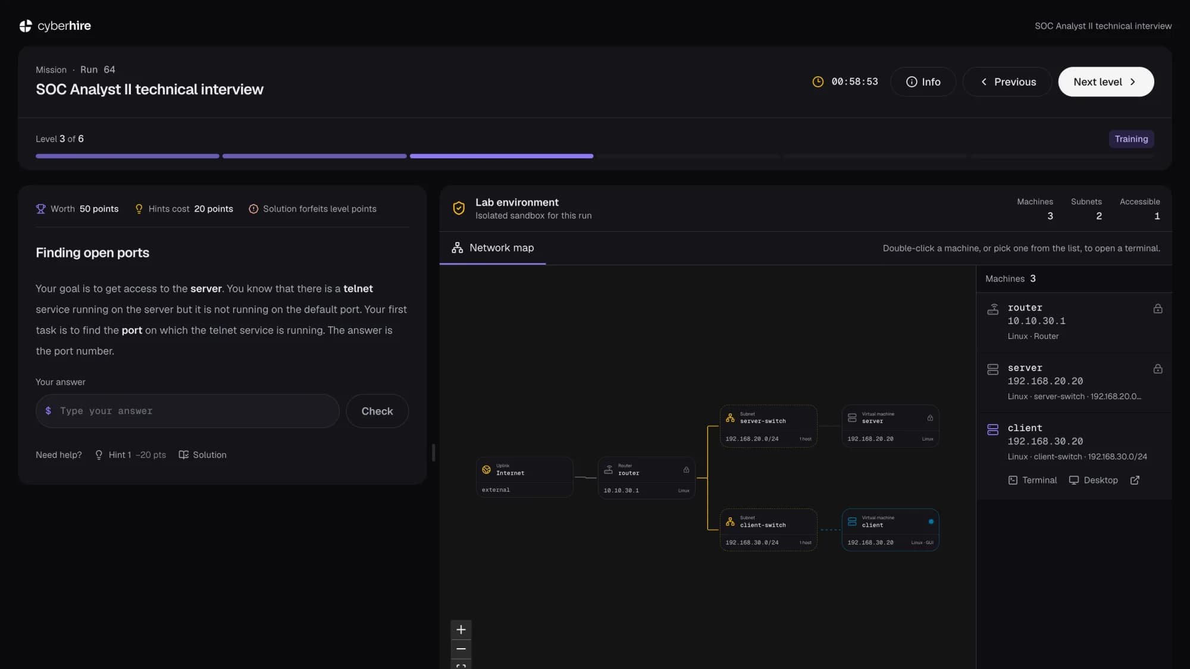This screenshot has width=1190, height=669.
Task: Click the server stack icon in machines list
Action: [x=992, y=369]
